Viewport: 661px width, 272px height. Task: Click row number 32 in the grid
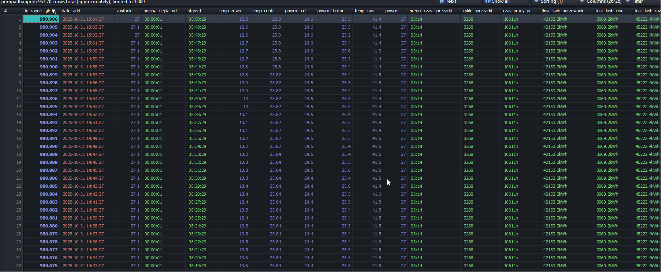pos(18,266)
